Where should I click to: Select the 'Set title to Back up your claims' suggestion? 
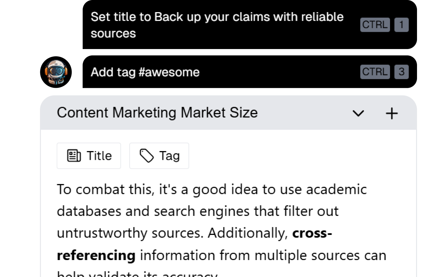pos(217,25)
